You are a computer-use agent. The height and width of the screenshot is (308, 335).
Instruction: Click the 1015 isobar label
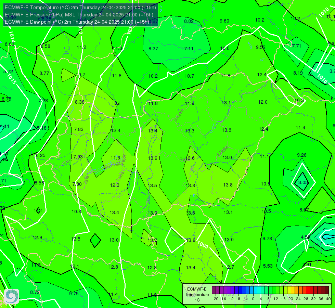click(x=11, y=79)
